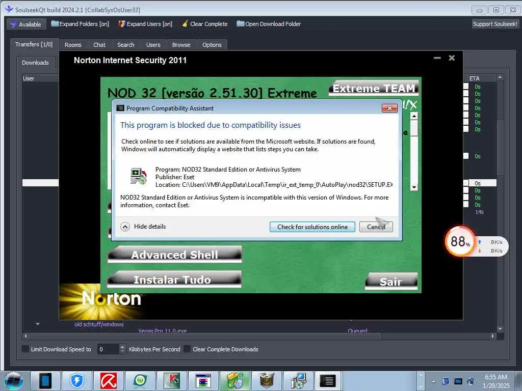The height and width of the screenshot is (391, 522).
Task: Click the Advanced Shell button
Action: (x=174, y=255)
